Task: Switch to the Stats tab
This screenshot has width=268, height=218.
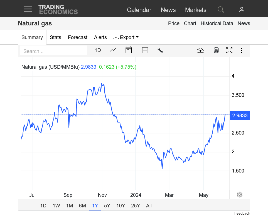Action: pyautogui.click(x=55, y=37)
